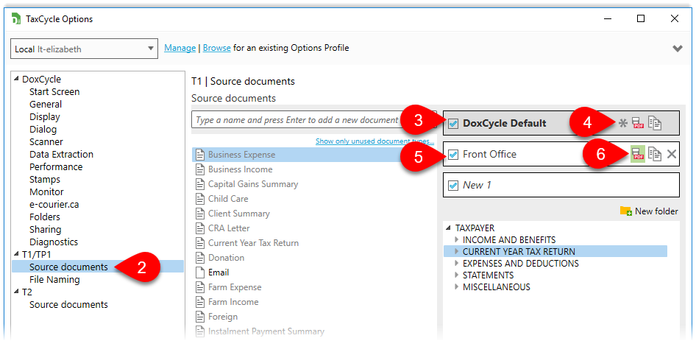Click the Farm Income document icon
The image size is (696, 341).
click(x=199, y=302)
